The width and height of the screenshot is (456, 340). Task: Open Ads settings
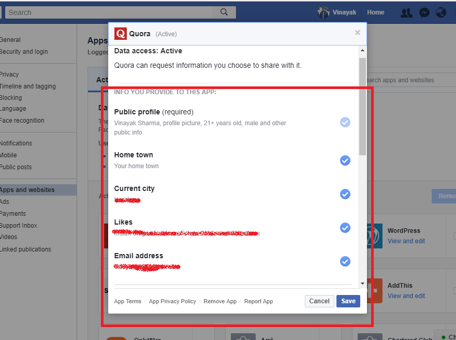[x=5, y=201]
